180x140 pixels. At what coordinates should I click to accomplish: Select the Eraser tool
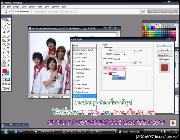(x=4, y=44)
